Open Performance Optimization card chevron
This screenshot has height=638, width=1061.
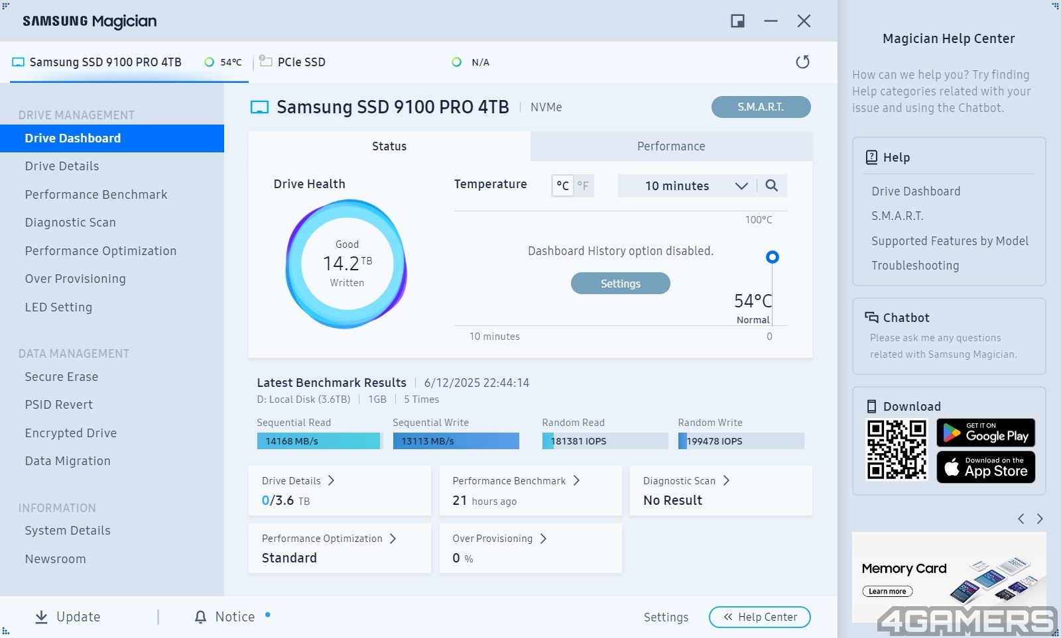pyautogui.click(x=393, y=539)
